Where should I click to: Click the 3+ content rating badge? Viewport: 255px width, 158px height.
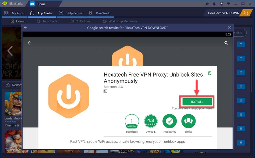tap(105, 91)
